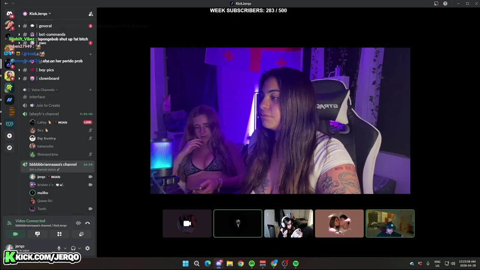Click the pencil icon to set channel status
Screen dimensions: 480x270
point(58,169)
